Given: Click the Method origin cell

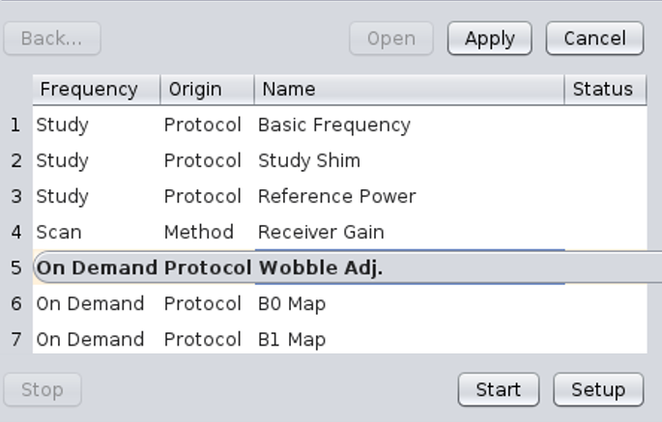Looking at the screenshot, I should tap(198, 233).
